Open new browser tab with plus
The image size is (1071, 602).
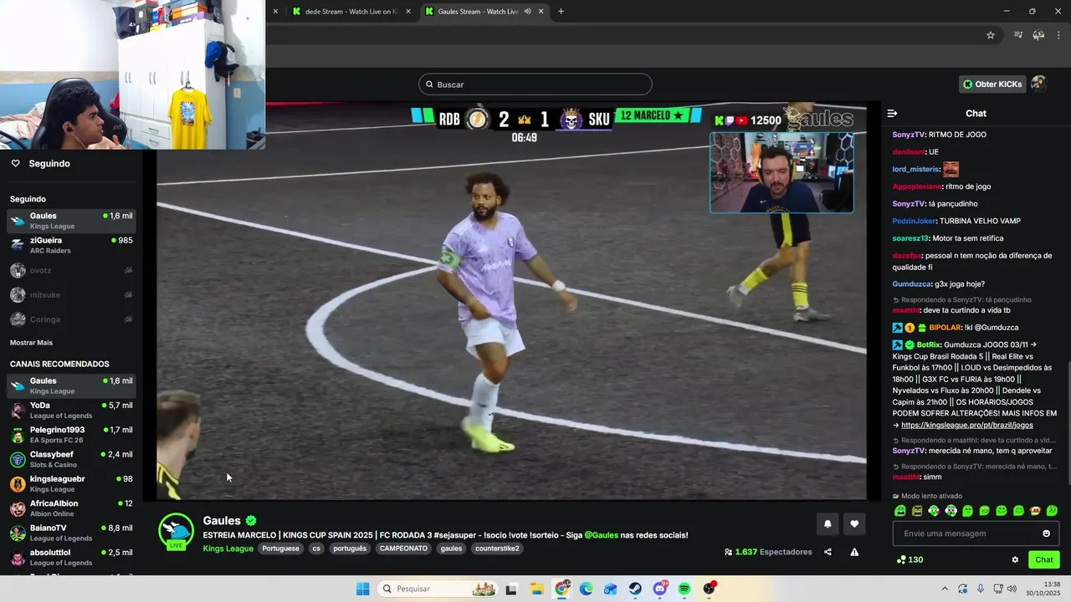(x=561, y=11)
